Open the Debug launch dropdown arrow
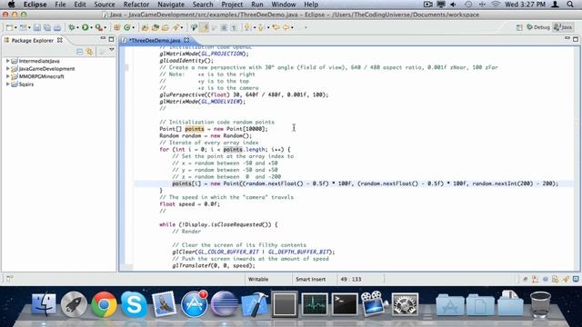The width and height of the screenshot is (582, 327). pyautogui.click(x=77, y=28)
